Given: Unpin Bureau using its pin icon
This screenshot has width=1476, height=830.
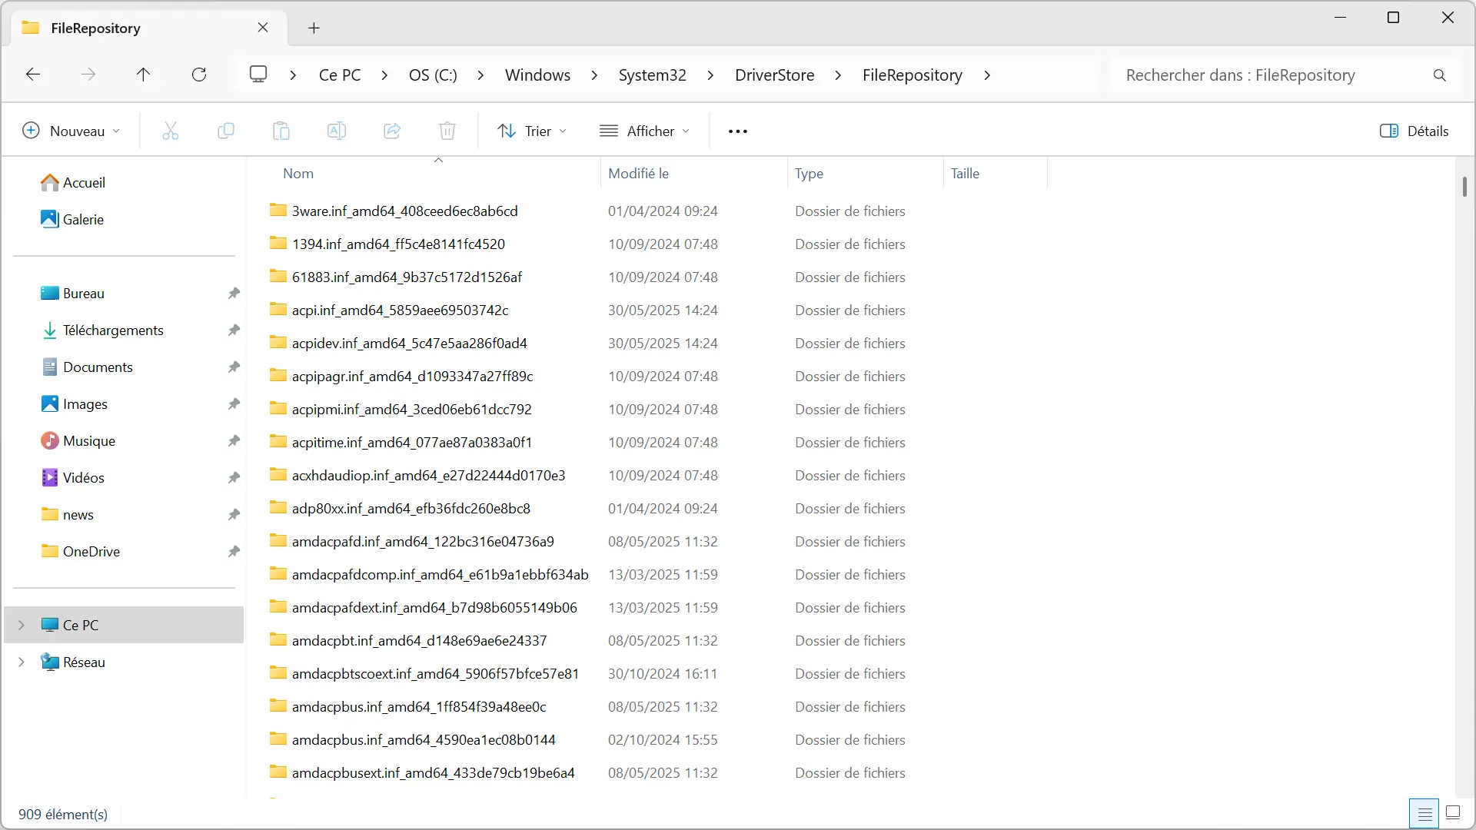Looking at the screenshot, I should tap(234, 294).
